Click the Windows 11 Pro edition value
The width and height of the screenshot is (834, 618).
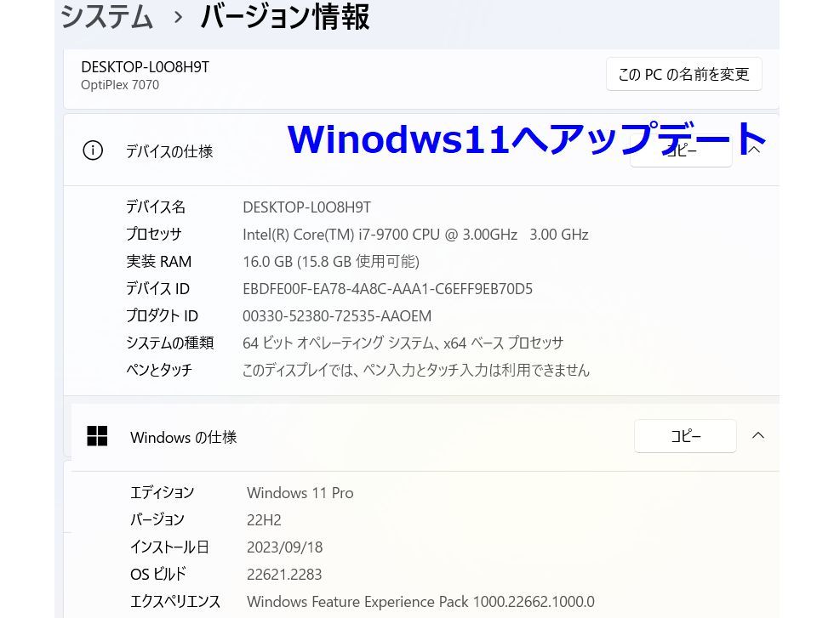tap(300, 493)
